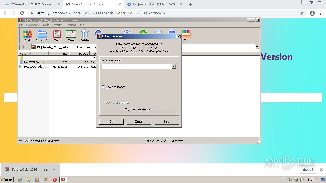Close the CCleaner Pro Crack tab

coord(59,4)
